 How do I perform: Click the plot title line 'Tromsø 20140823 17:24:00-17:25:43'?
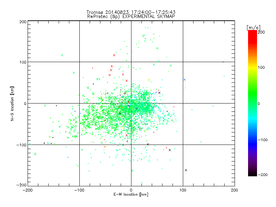point(131,12)
